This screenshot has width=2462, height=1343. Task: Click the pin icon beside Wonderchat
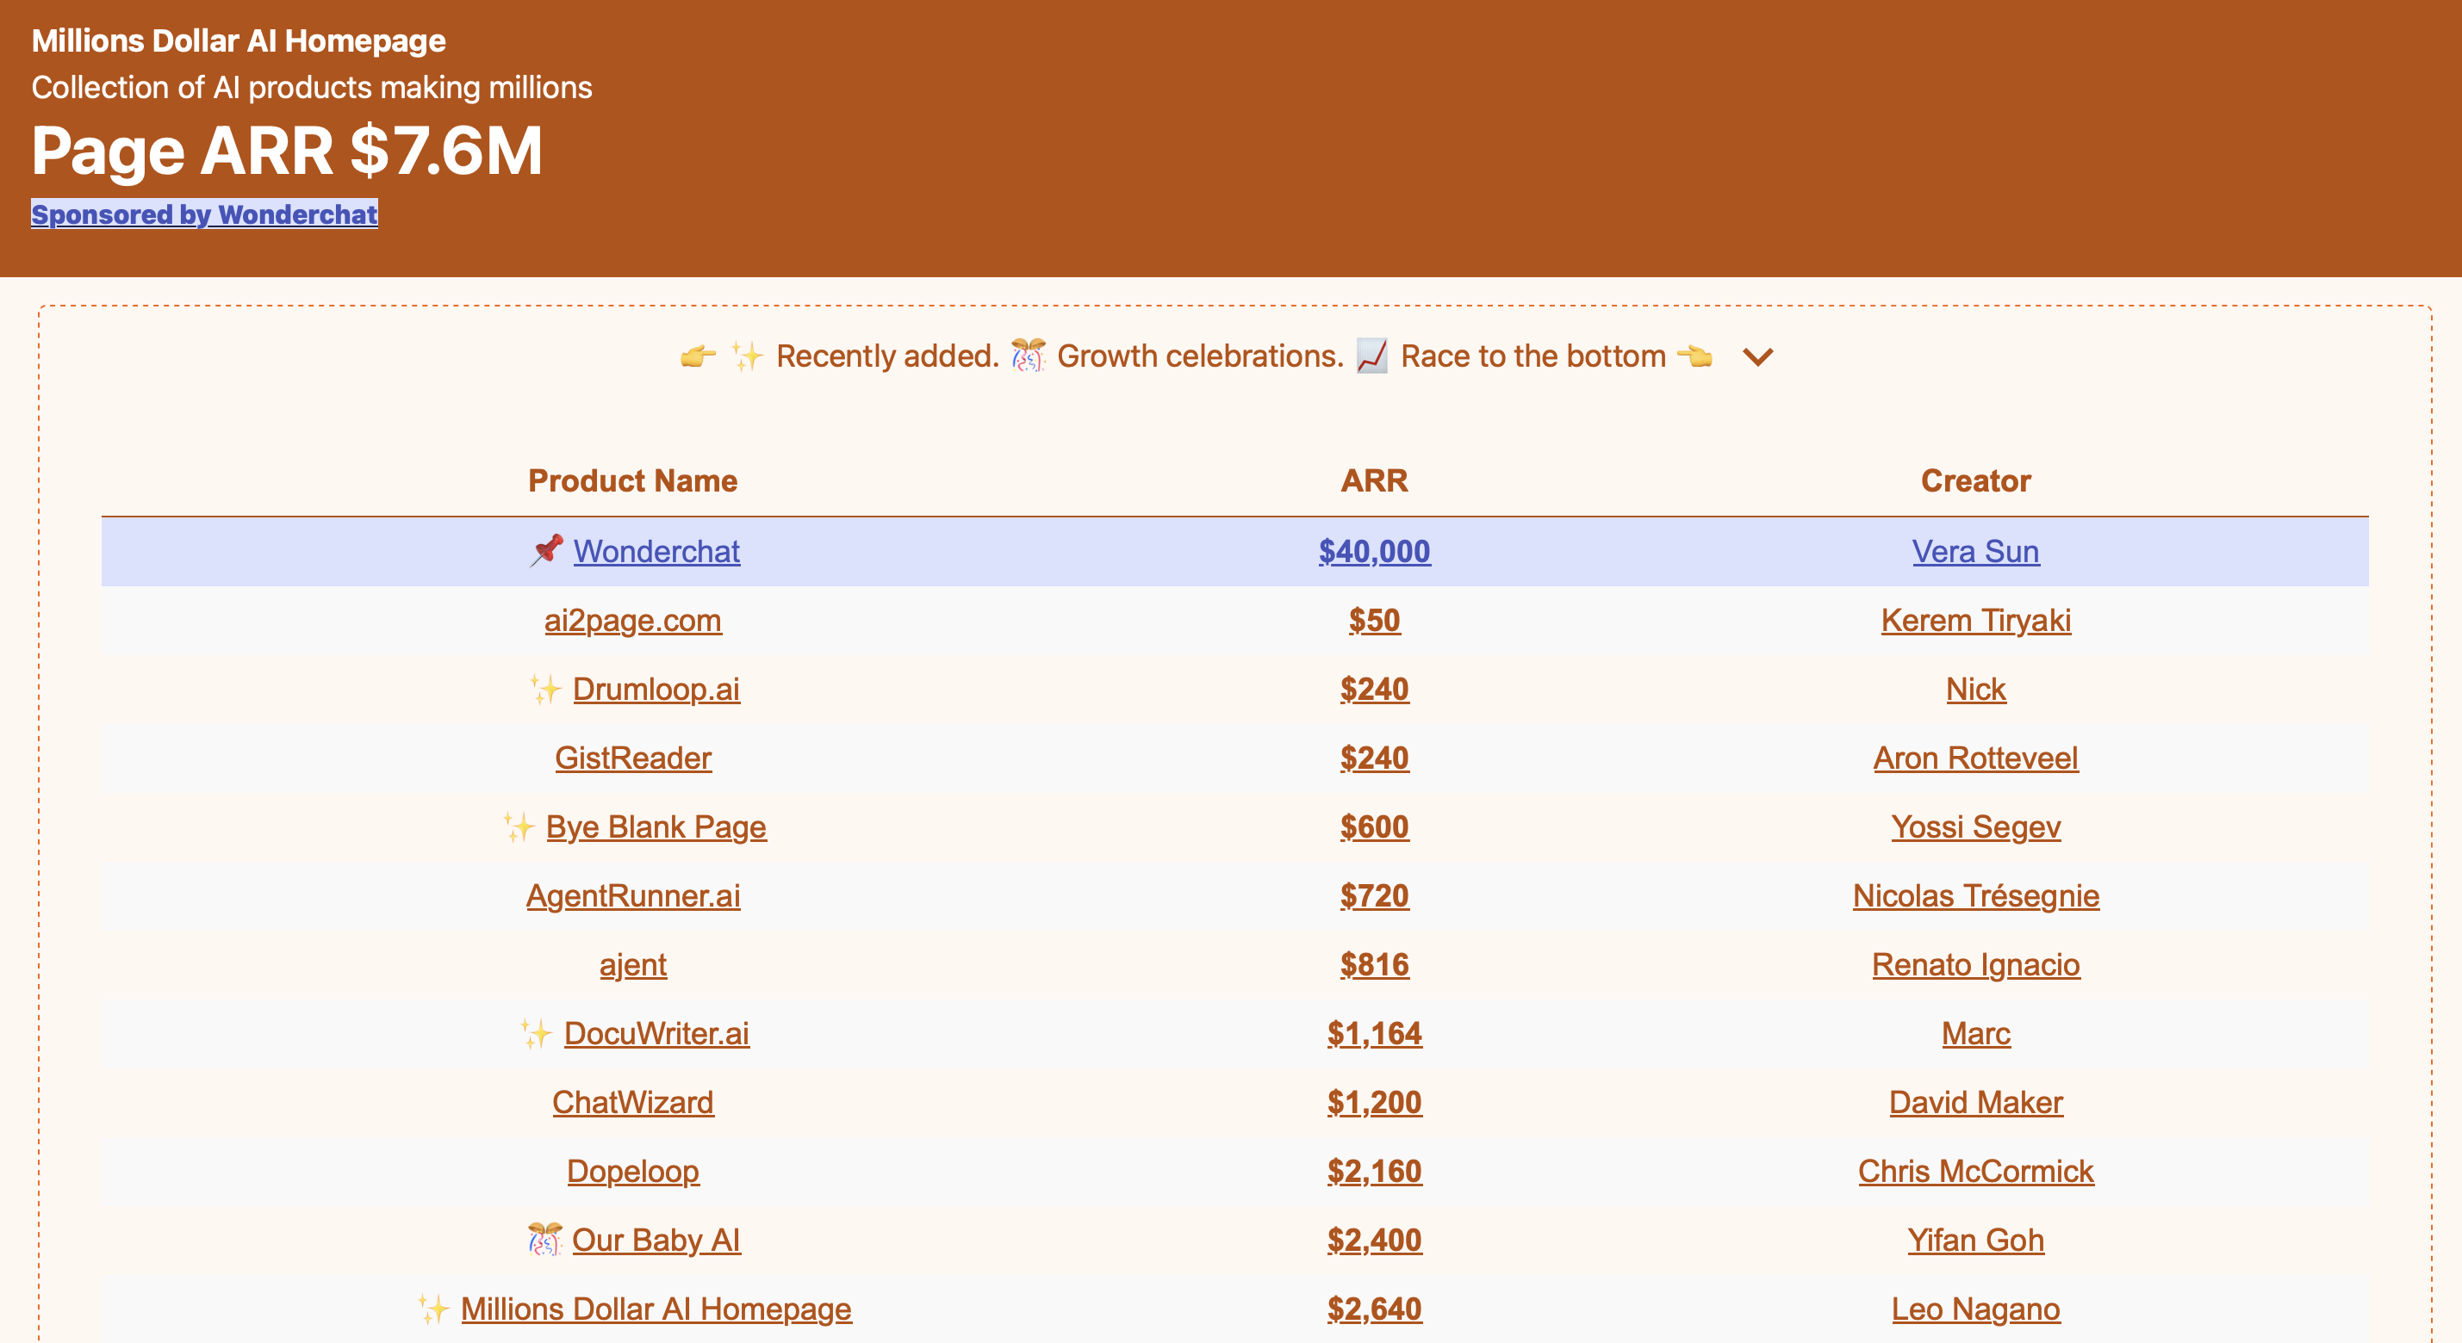click(547, 550)
